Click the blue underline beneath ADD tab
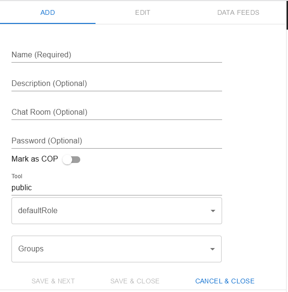The image size is (288, 292). pos(48,23)
